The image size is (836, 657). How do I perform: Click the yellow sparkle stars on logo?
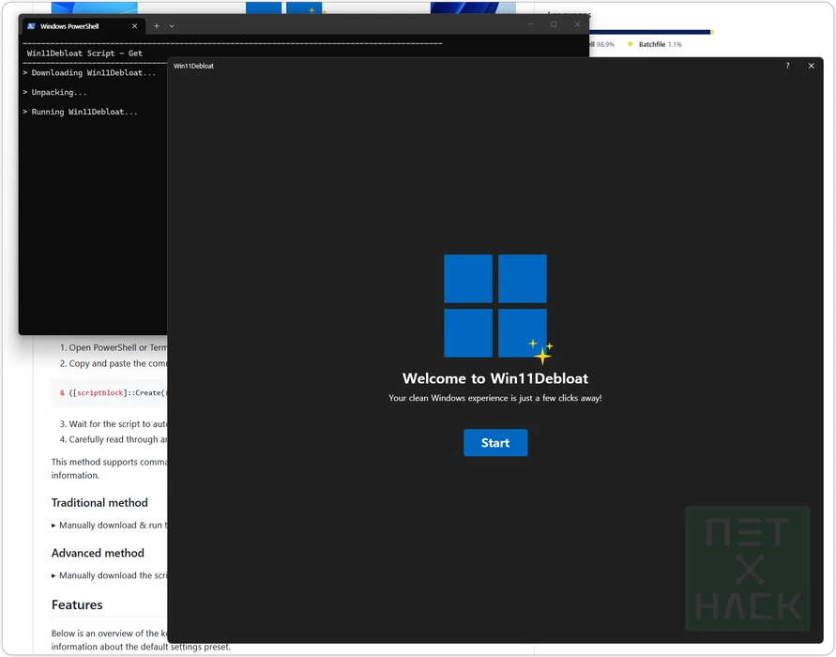click(541, 352)
